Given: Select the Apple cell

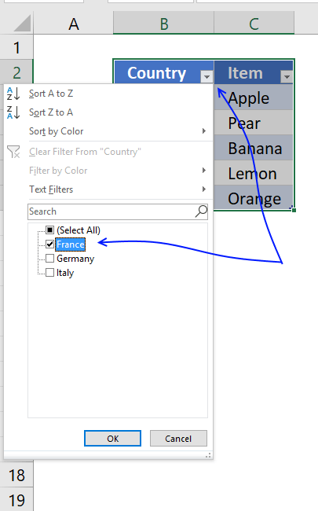Looking at the screenshot, I should (254, 97).
